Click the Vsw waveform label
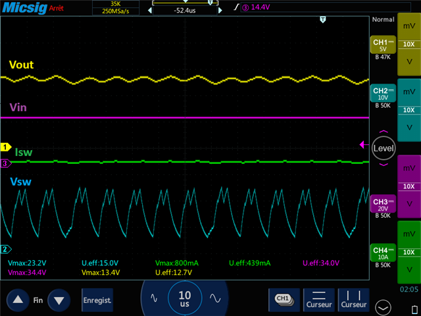 pyautogui.click(x=20, y=182)
